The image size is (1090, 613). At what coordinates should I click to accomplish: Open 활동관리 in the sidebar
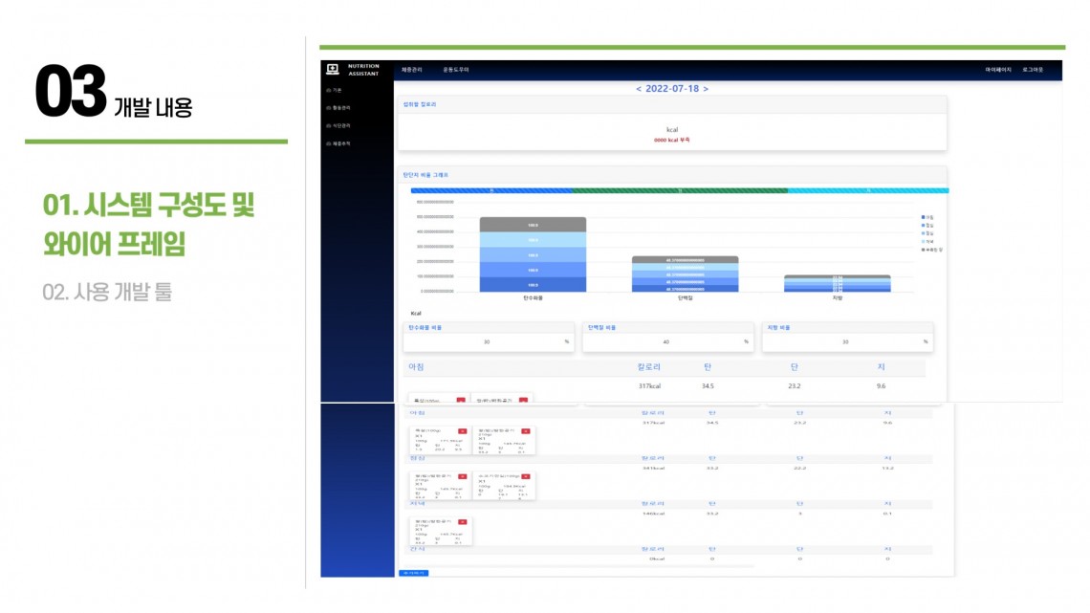click(338, 108)
